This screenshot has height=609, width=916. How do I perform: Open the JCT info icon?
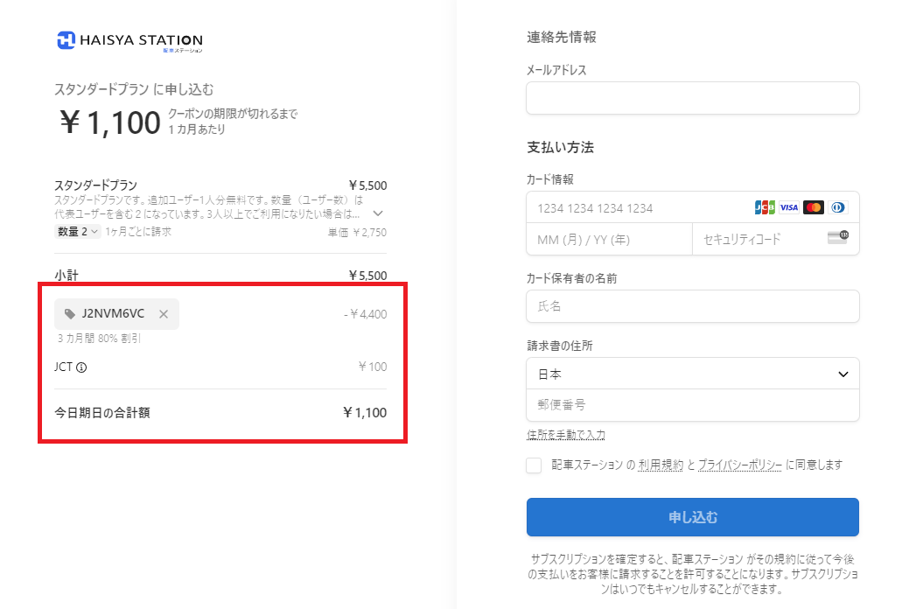[x=81, y=367]
